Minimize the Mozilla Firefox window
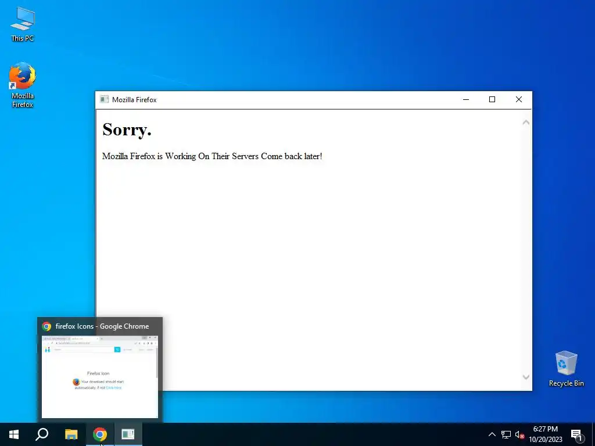This screenshot has width=595, height=446. tap(466, 99)
